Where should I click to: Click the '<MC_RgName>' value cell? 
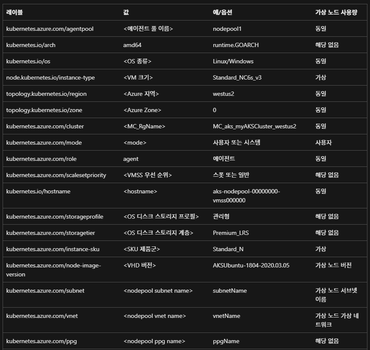click(144, 126)
